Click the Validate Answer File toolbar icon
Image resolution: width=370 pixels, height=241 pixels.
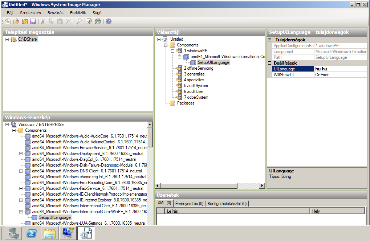click(89, 21)
